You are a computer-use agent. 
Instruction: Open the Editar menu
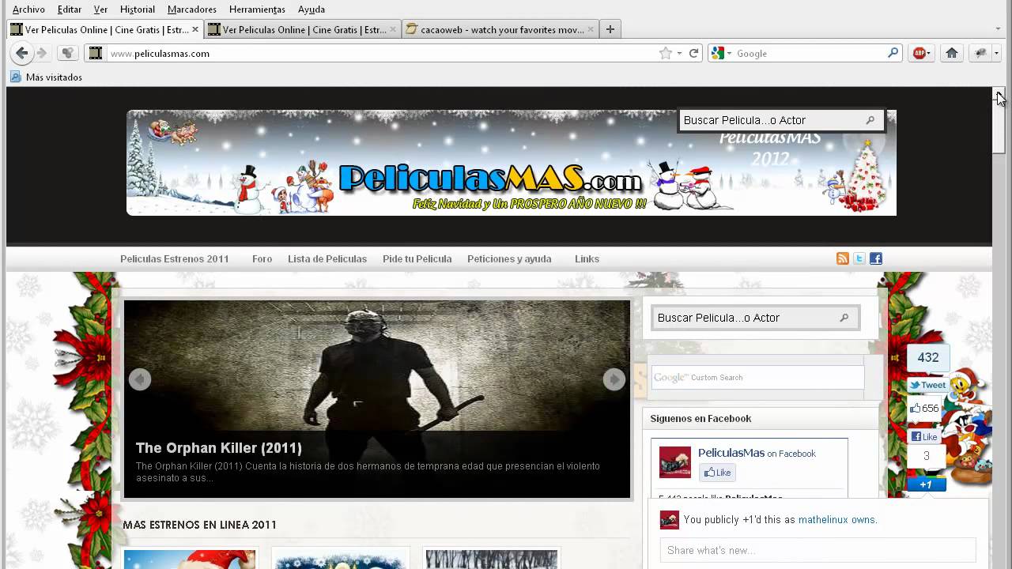[x=70, y=9]
